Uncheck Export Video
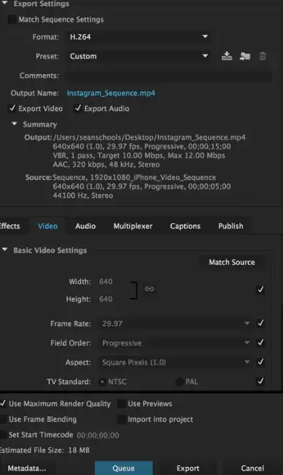 (x=12, y=108)
